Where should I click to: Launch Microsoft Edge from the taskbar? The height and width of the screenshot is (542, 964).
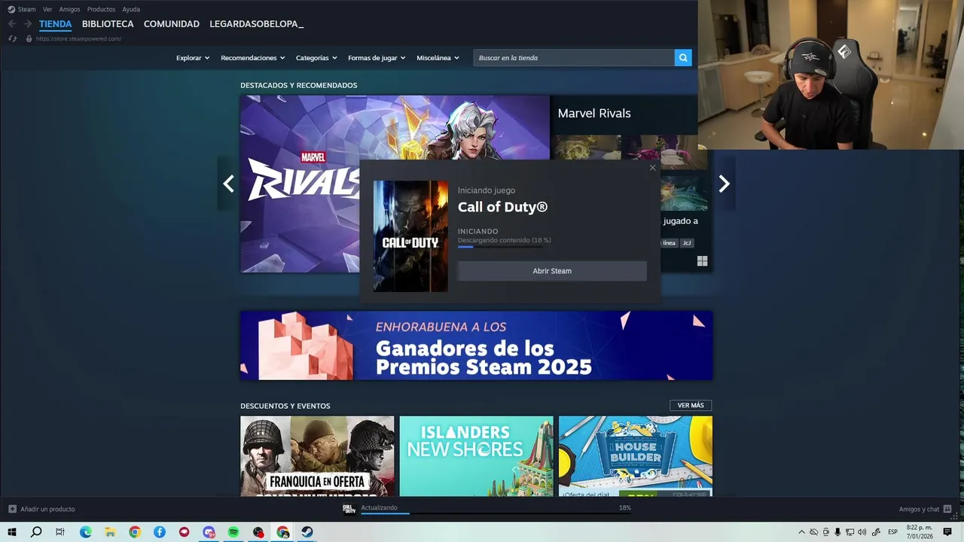86,532
